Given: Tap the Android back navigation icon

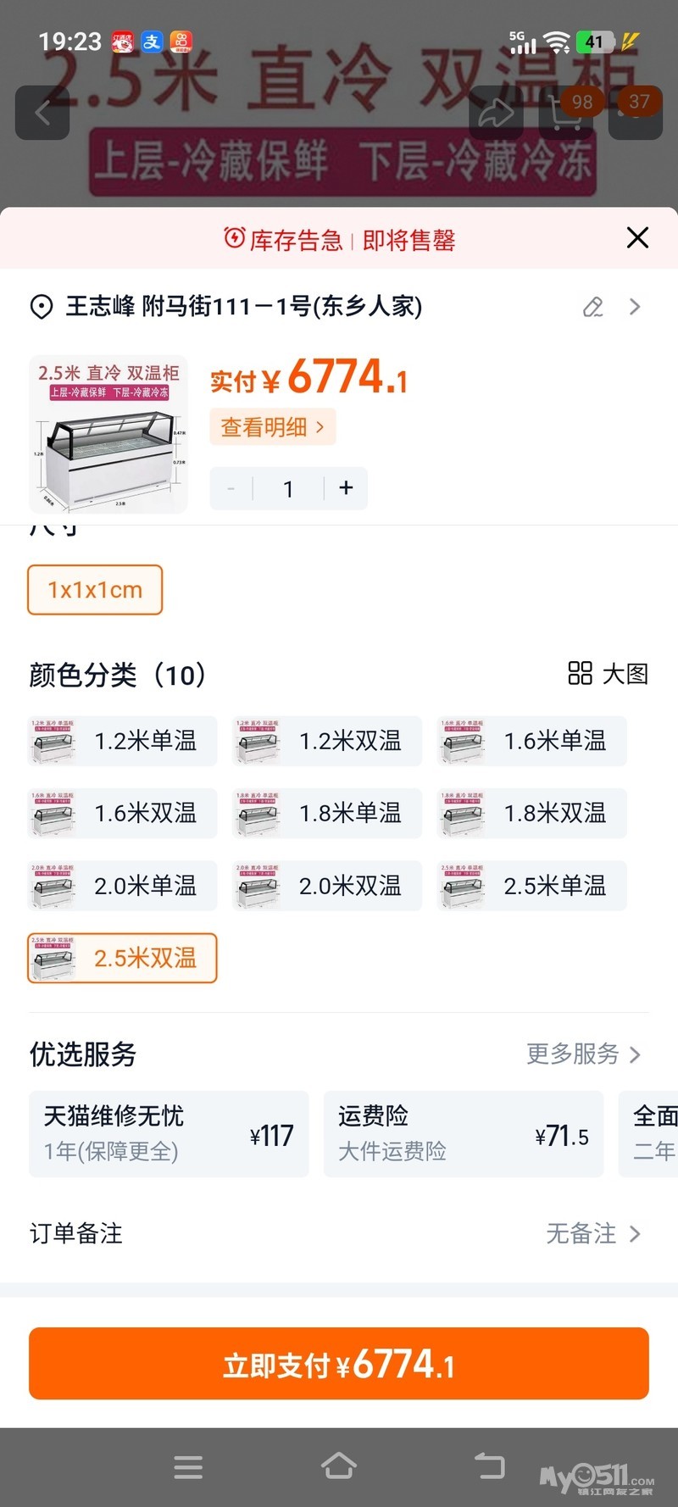Looking at the screenshot, I should click(x=489, y=1466).
